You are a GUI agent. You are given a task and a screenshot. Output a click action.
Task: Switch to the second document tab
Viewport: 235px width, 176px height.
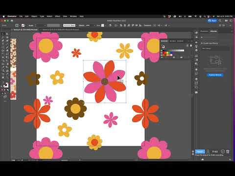[60, 30]
